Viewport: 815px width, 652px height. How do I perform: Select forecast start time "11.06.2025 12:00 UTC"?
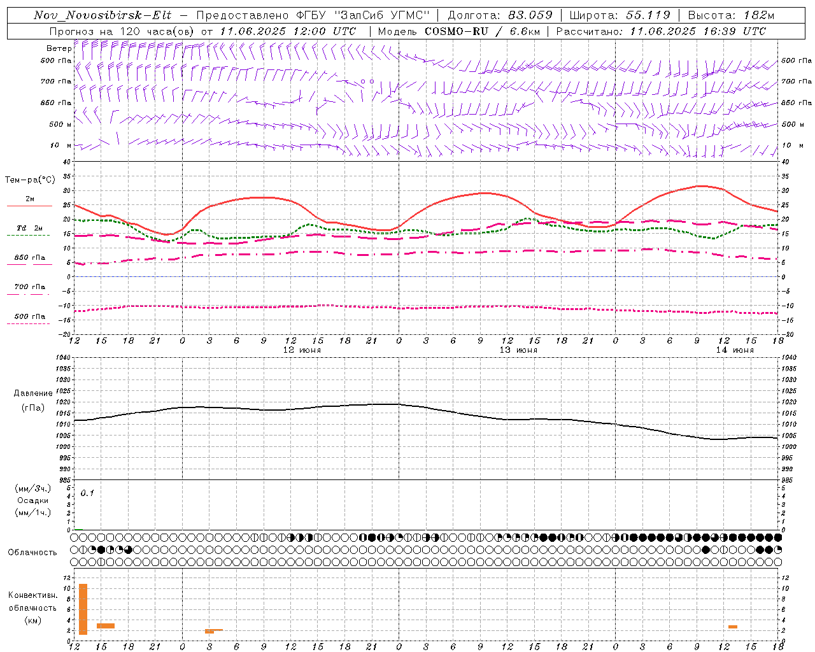point(288,31)
